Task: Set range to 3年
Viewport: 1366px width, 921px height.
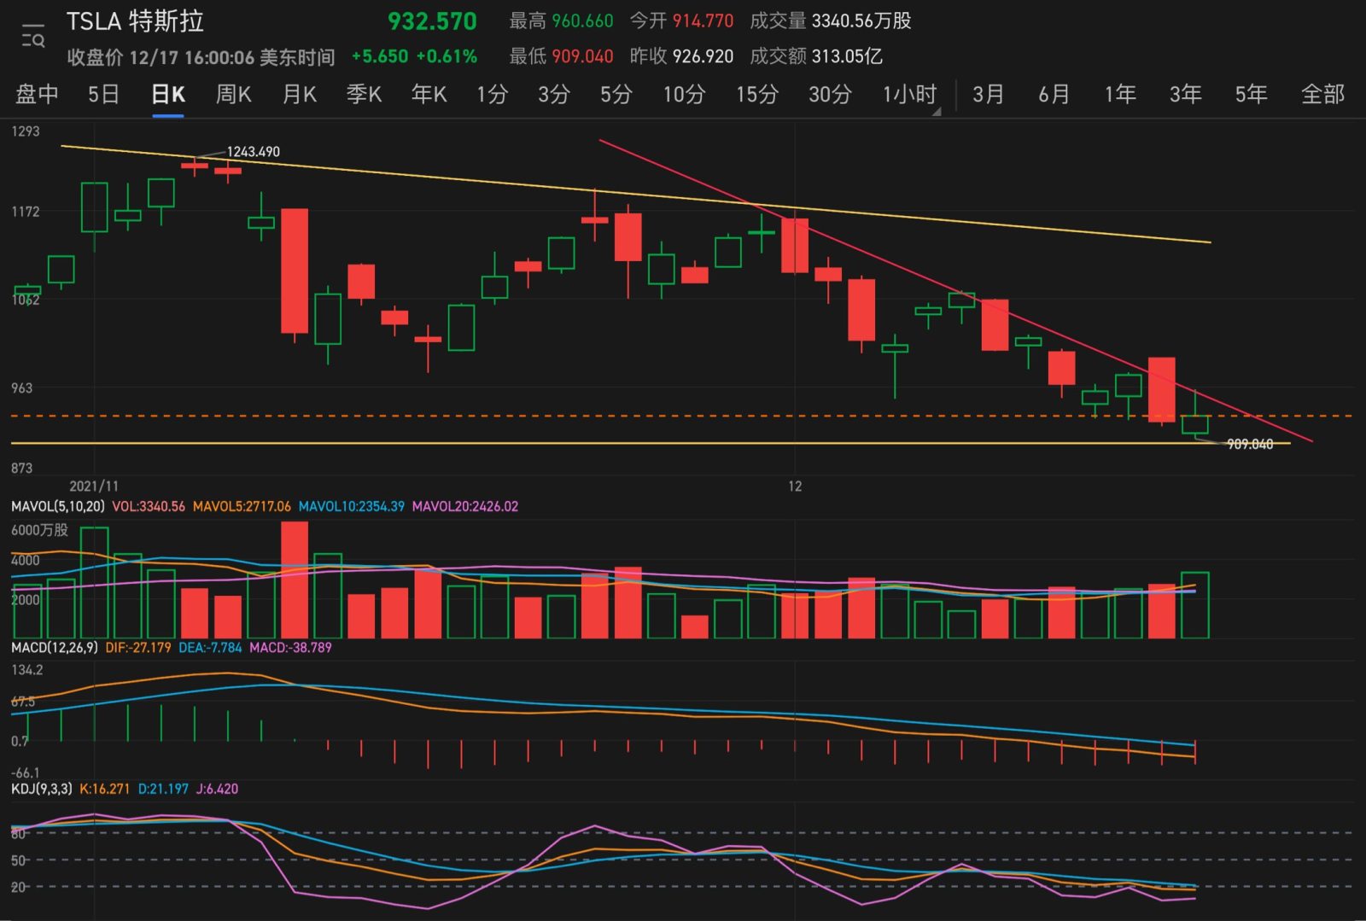Action: pyautogui.click(x=1185, y=94)
